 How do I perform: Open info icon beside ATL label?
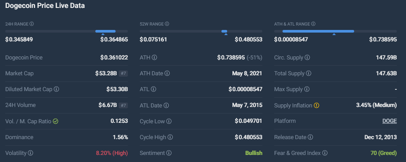click(x=153, y=89)
